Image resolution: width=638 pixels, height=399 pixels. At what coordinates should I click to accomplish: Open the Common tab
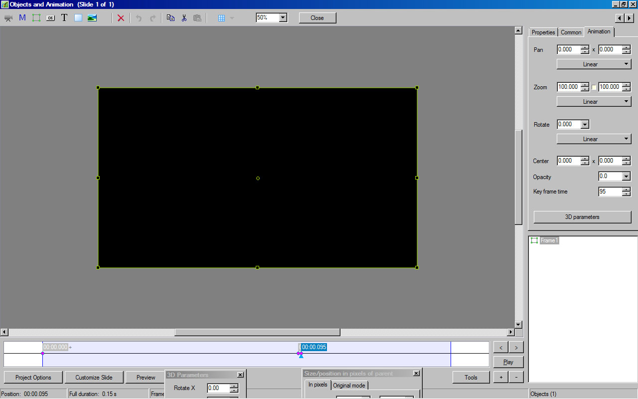[571, 32]
